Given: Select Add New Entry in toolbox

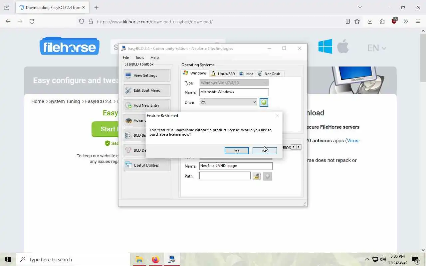Looking at the screenshot, I should pos(147,105).
